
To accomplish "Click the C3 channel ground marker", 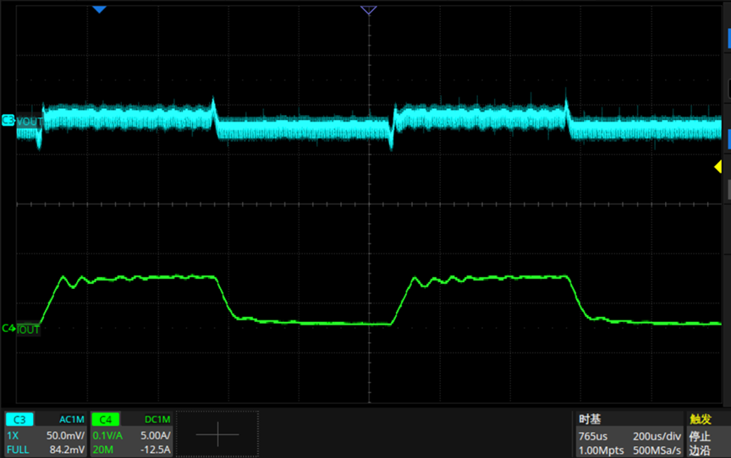I will point(8,120).
